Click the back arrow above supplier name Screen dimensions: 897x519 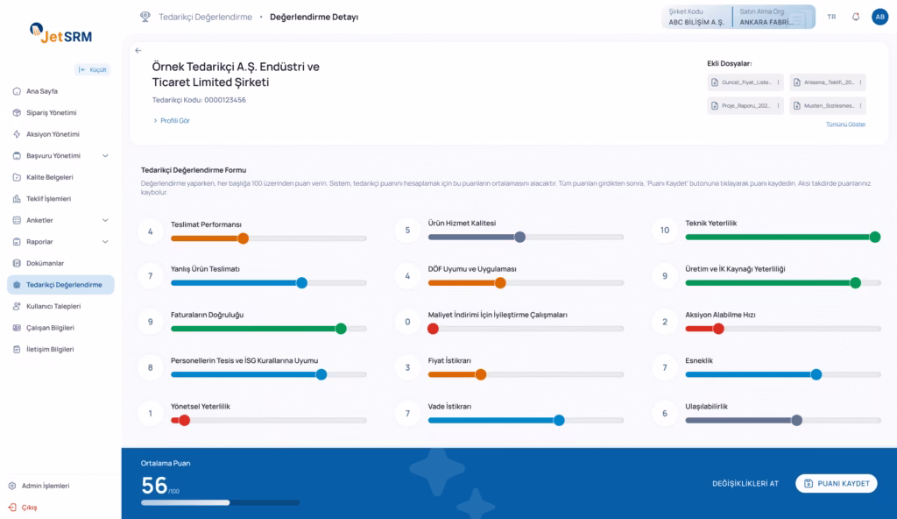point(138,51)
